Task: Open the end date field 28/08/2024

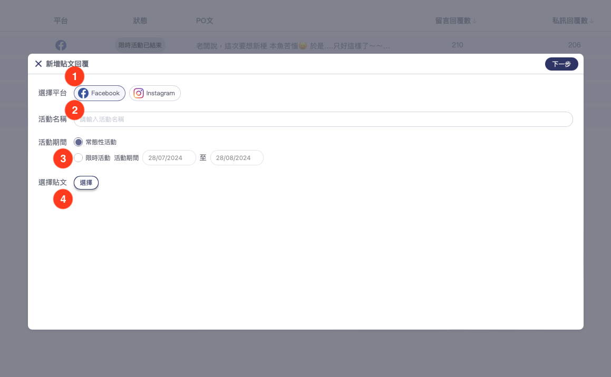Action: tap(237, 158)
